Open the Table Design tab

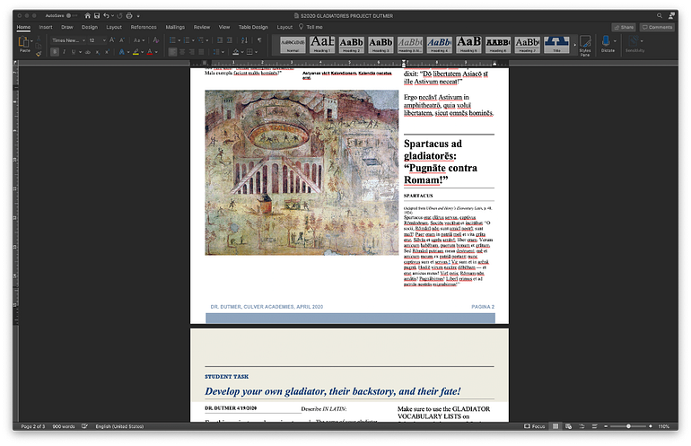253,27
